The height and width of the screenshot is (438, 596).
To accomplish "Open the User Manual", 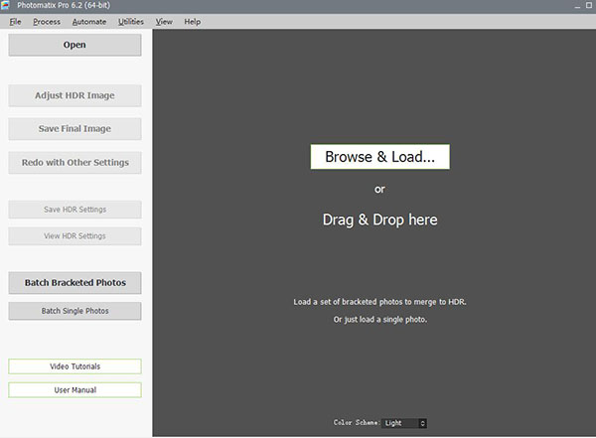I will [74, 390].
